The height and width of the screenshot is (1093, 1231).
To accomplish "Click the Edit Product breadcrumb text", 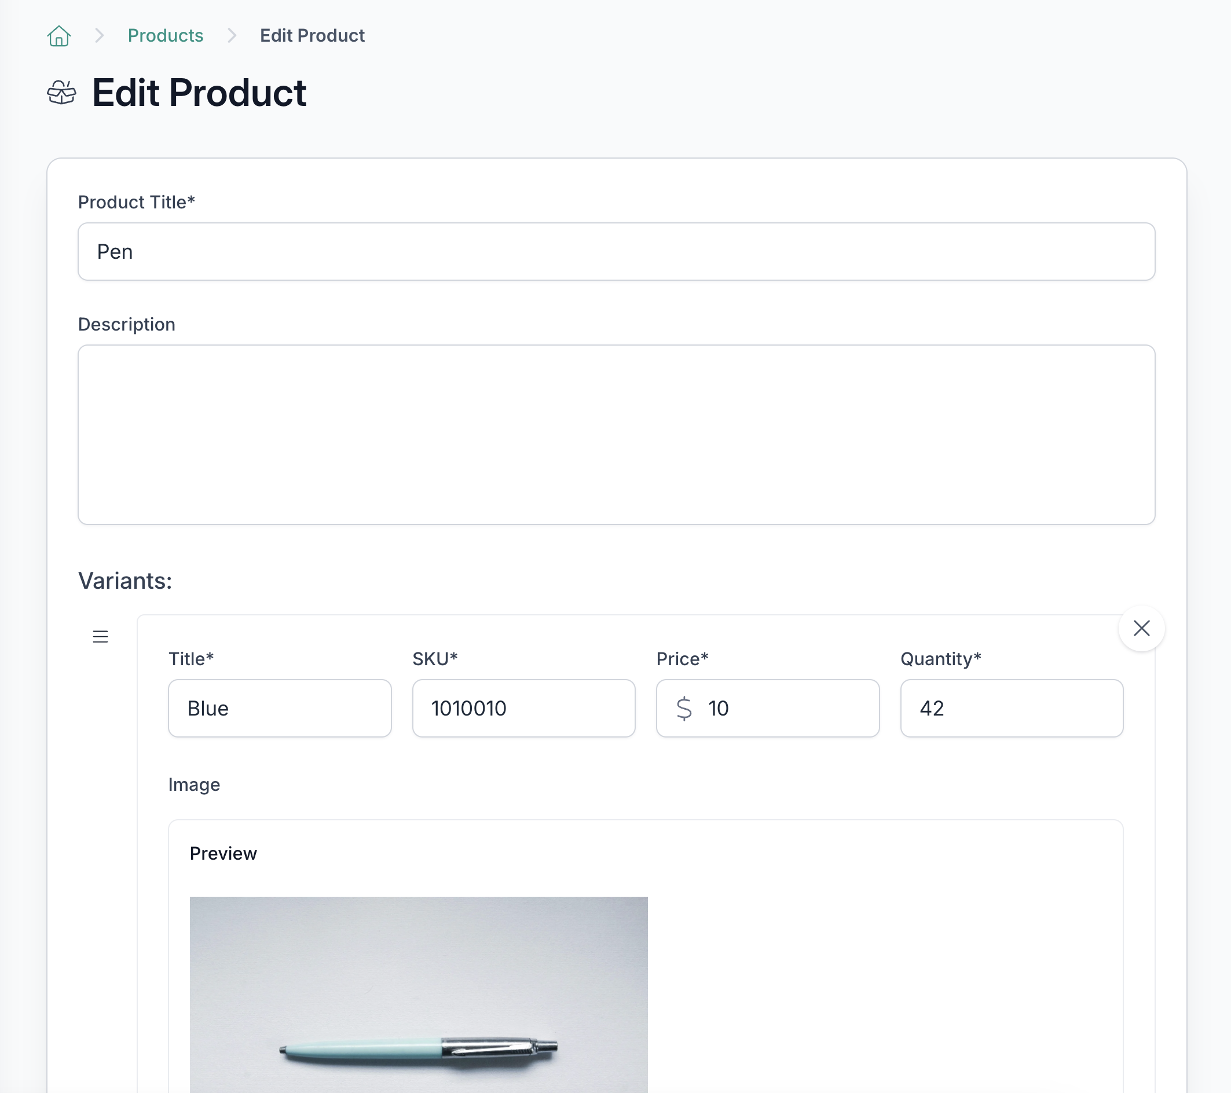I will (312, 35).
